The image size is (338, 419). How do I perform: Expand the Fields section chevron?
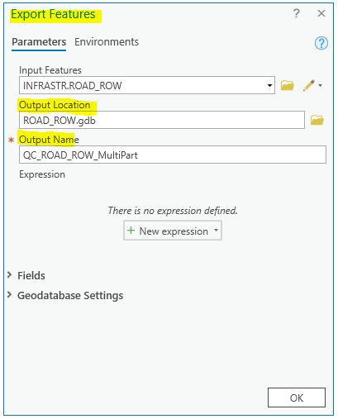[9, 274]
